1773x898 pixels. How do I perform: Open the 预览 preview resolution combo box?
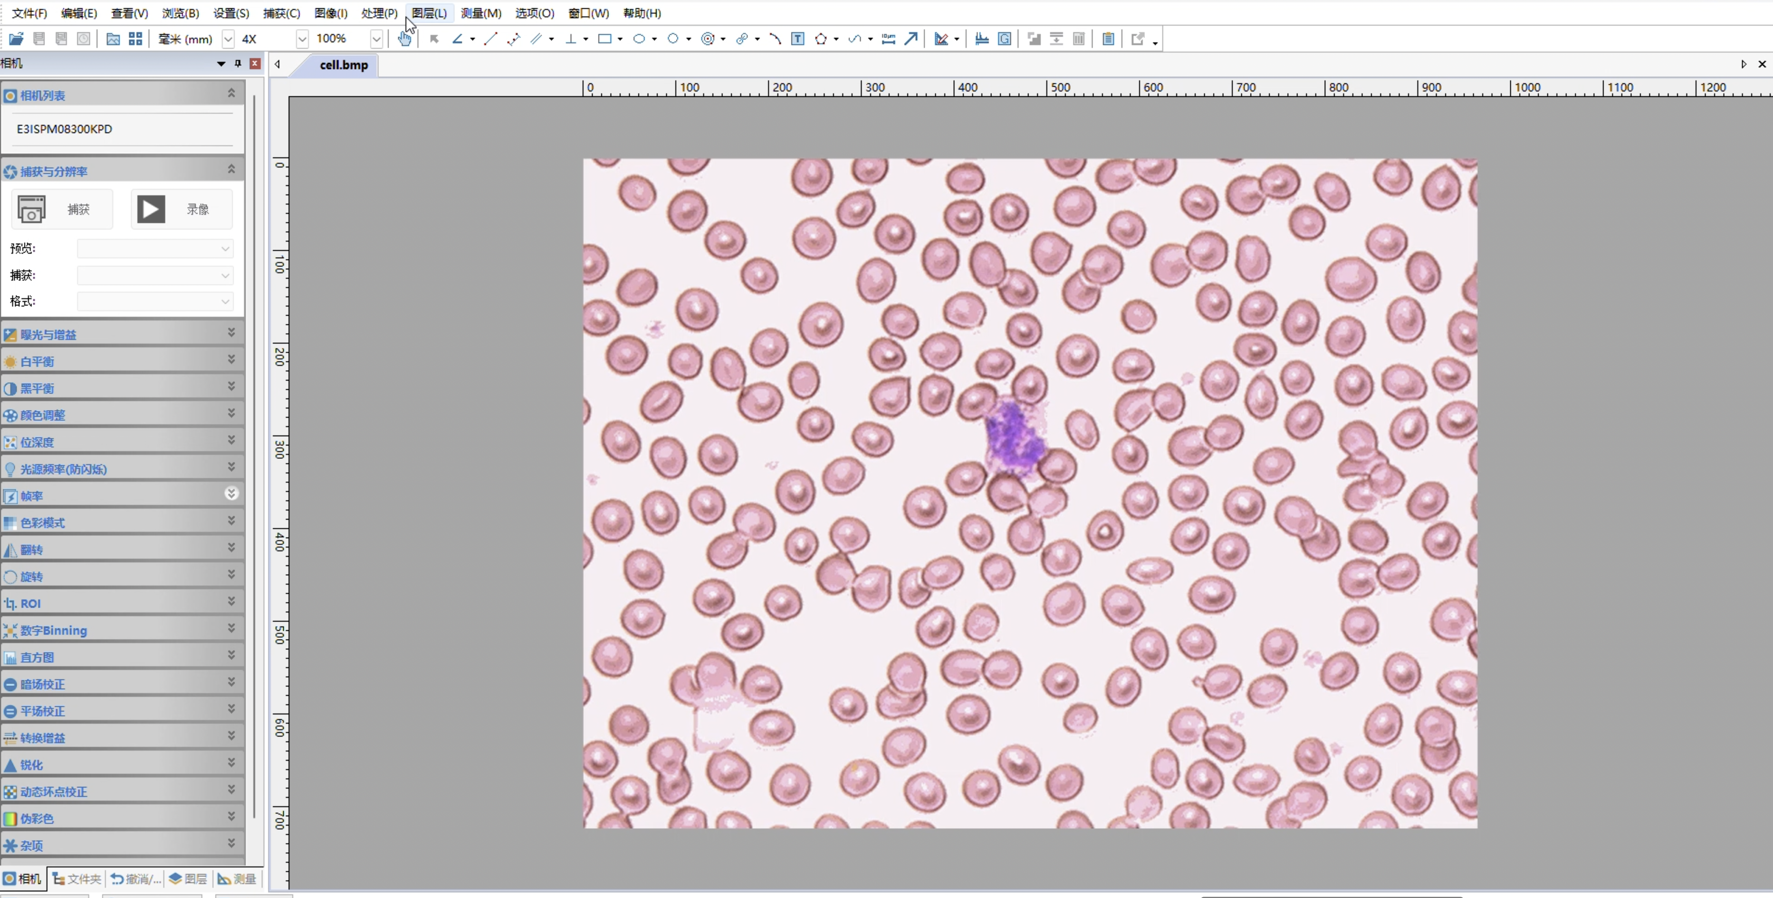155,248
